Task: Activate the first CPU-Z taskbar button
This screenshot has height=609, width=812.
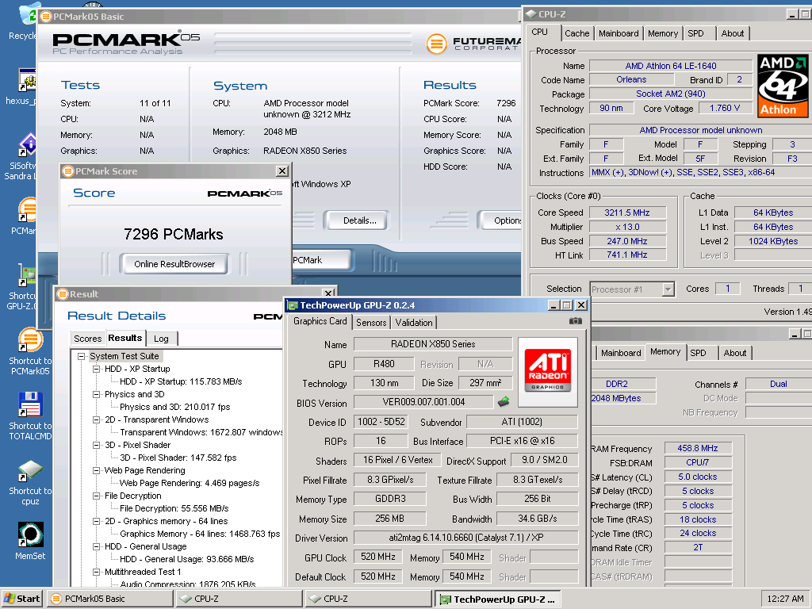Action: pyautogui.click(x=239, y=599)
